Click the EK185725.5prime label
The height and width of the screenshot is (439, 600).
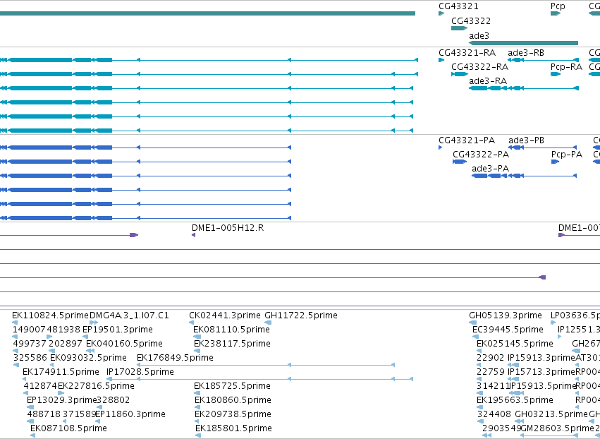click(x=232, y=386)
